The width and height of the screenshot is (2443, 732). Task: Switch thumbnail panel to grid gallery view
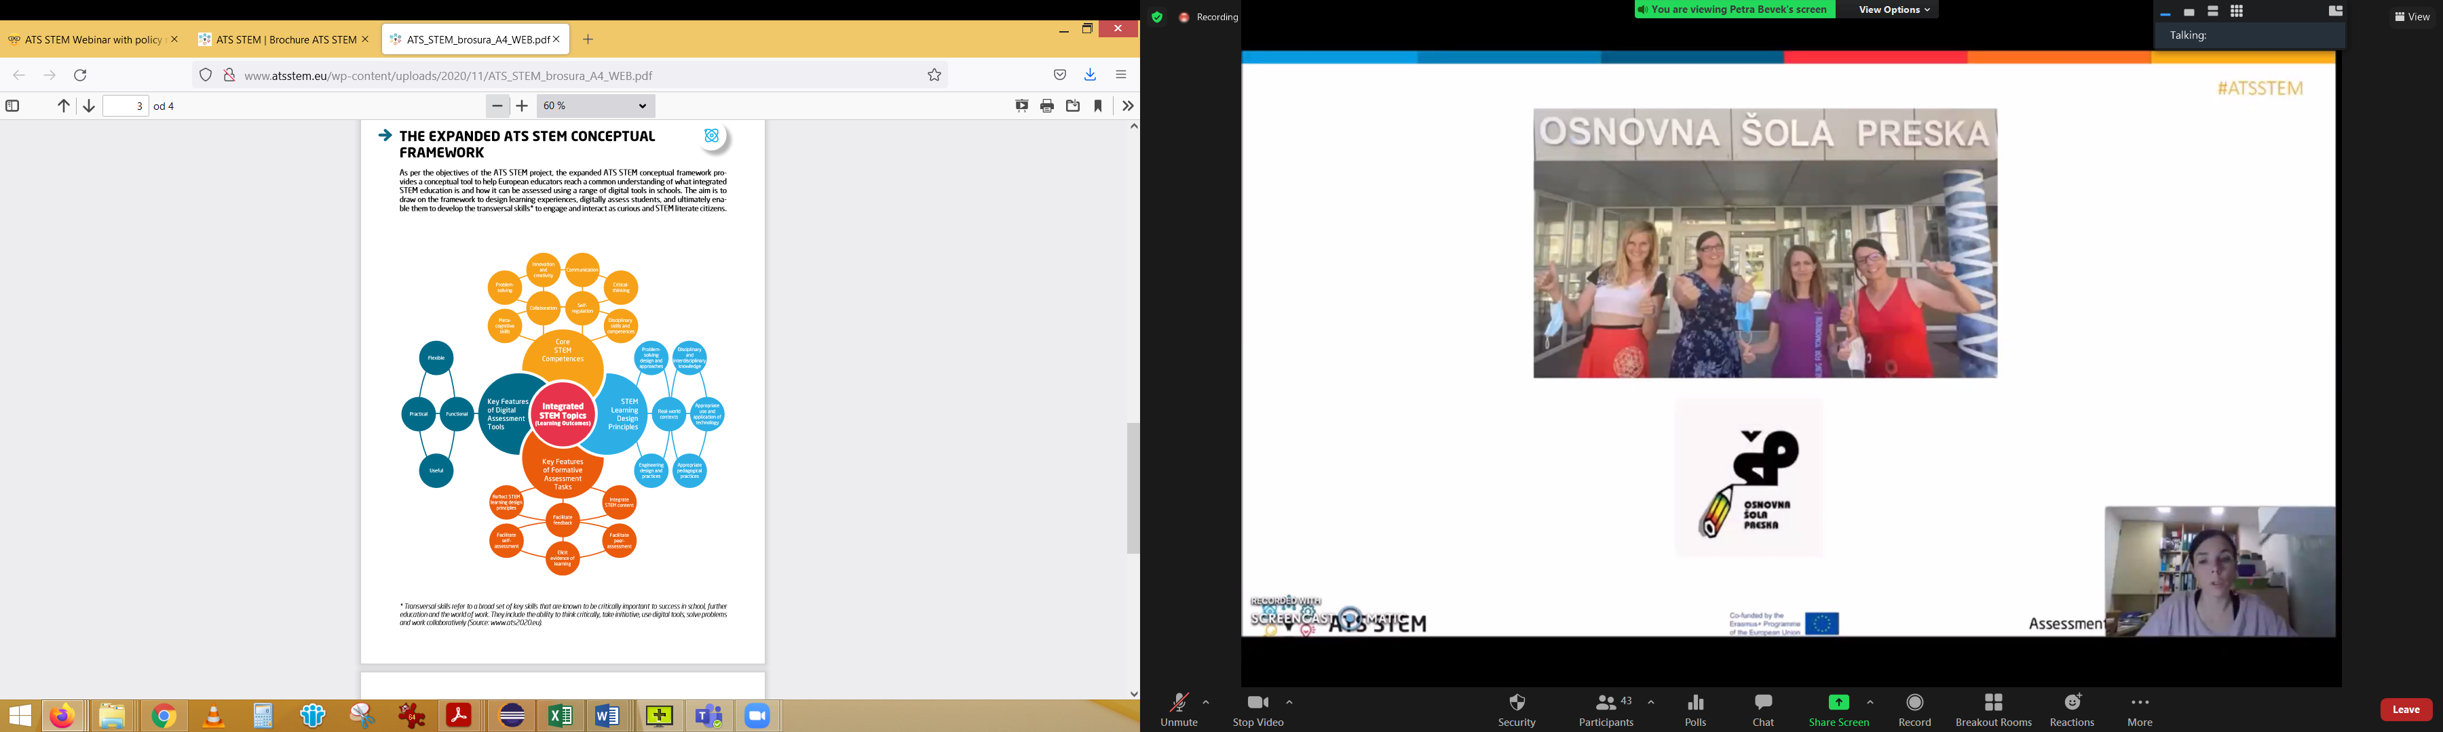(x=2236, y=12)
